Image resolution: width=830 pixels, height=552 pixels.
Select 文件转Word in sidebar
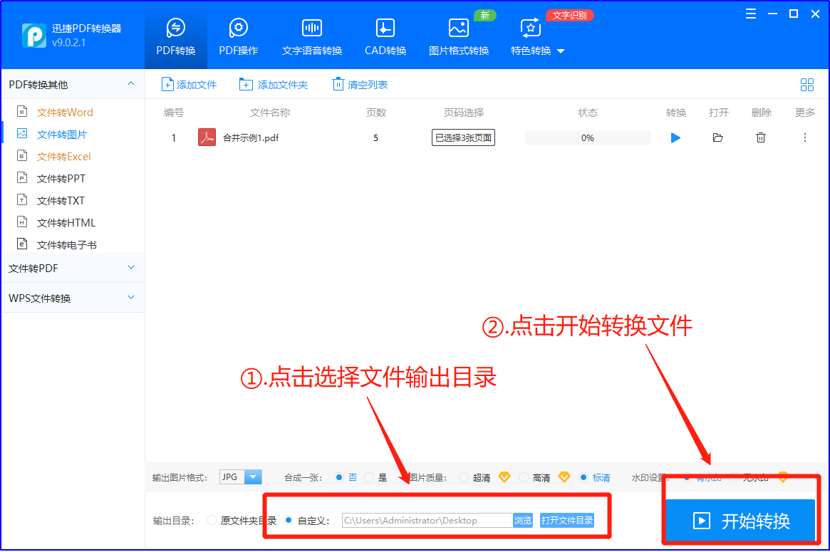(x=65, y=113)
